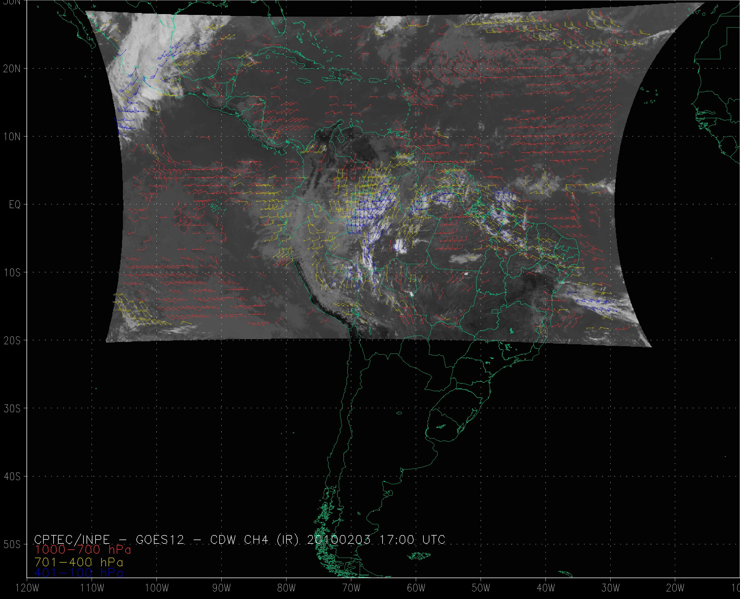Viewport: 740px width, 599px height.
Task: Click the 20N latitude axis label
Action: (x=12, y=69)
